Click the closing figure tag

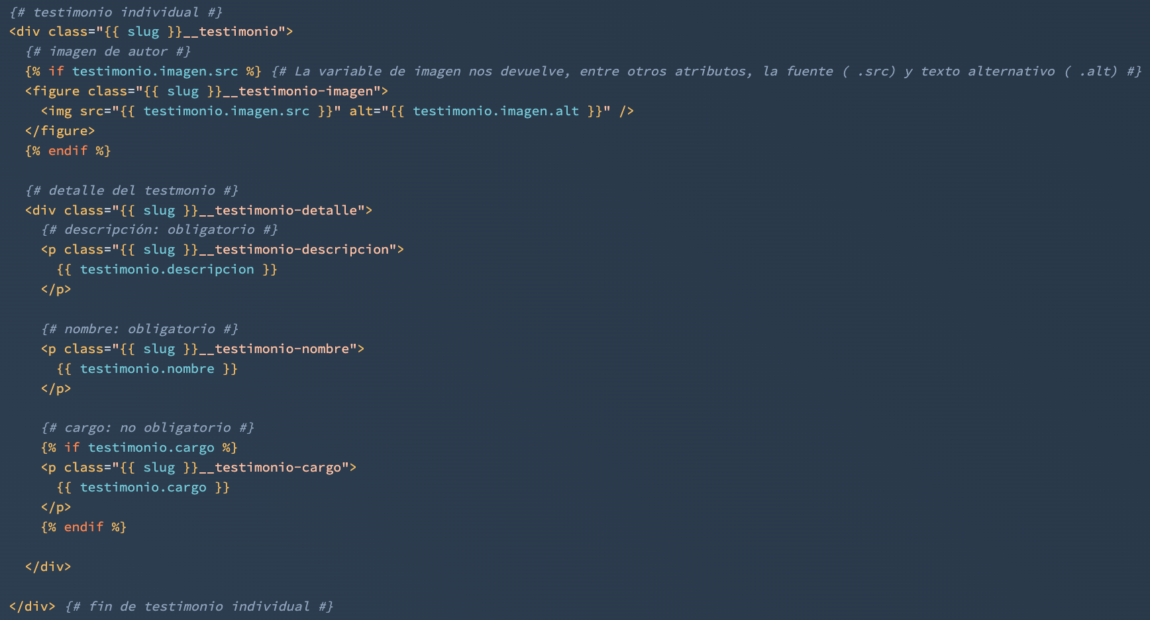click(x=60, y=131)
